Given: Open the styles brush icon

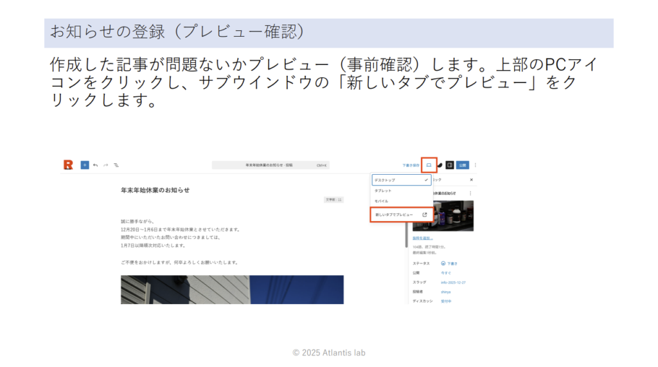Looking at the screenshot, I should 440,165.
